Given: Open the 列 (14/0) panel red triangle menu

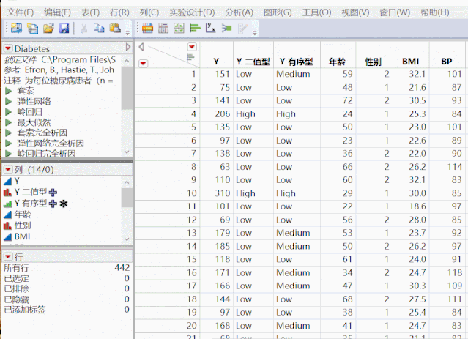Looking at the screenshot, I should 8,170.
